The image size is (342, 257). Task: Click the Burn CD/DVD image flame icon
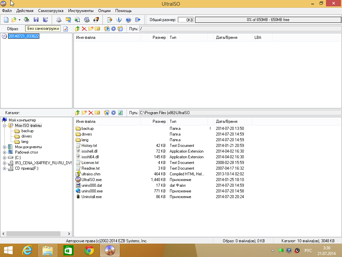pos(96,20)
